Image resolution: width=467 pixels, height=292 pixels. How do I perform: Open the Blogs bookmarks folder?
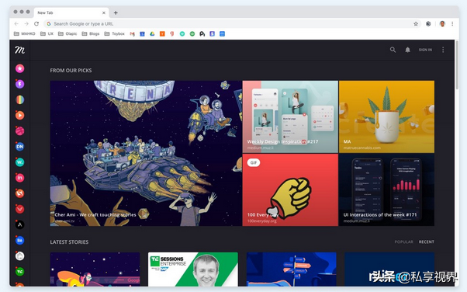point(91,33)
